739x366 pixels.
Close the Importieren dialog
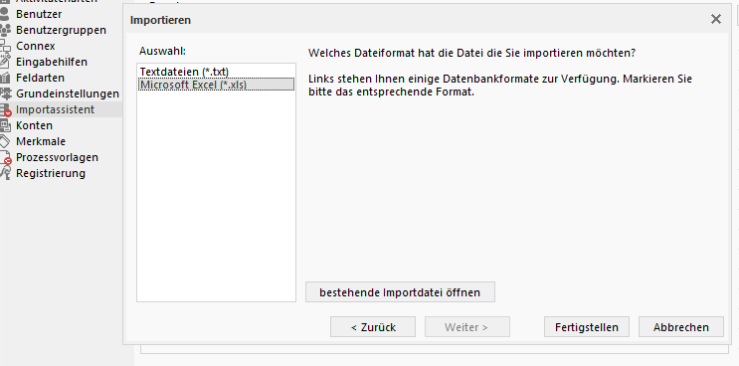pos(716,19)
